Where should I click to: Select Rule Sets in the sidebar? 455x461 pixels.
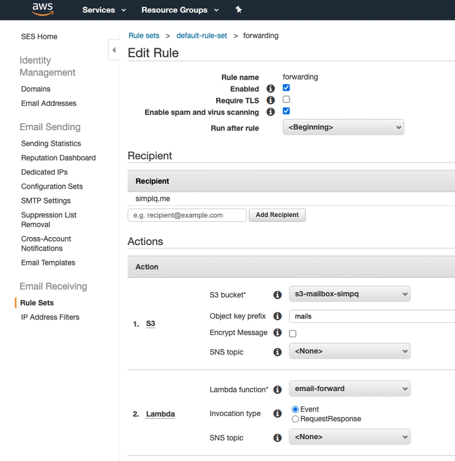[37, 303]
